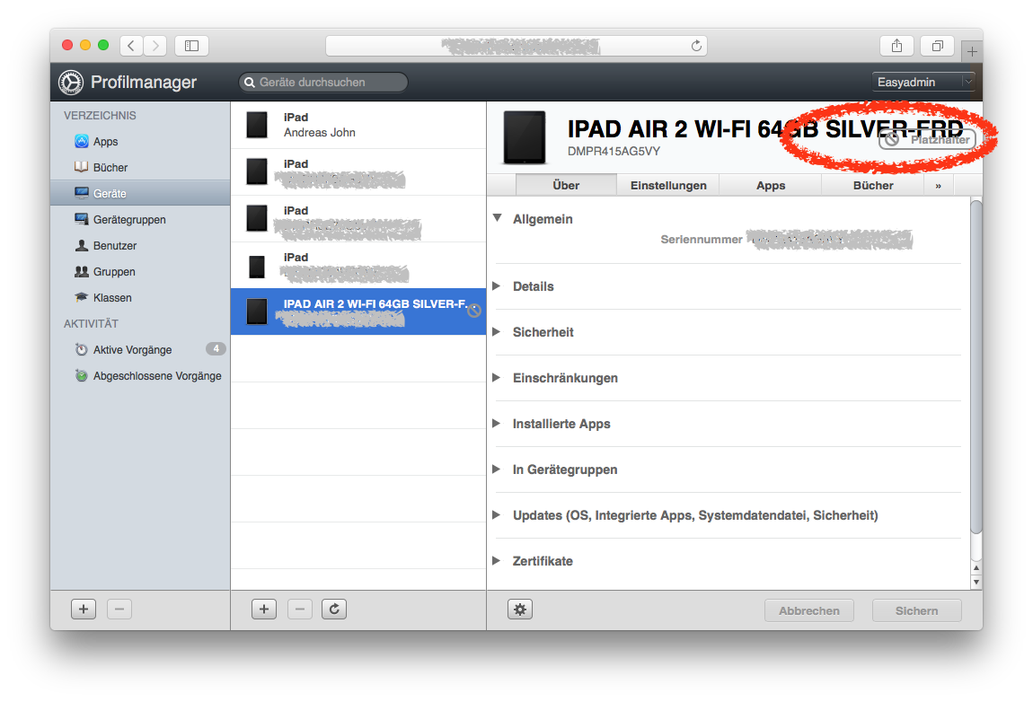The width and height of the screenshot is (1033, 702).
Task: Click the Abbrechen button
Action: [x=809, y=610]
